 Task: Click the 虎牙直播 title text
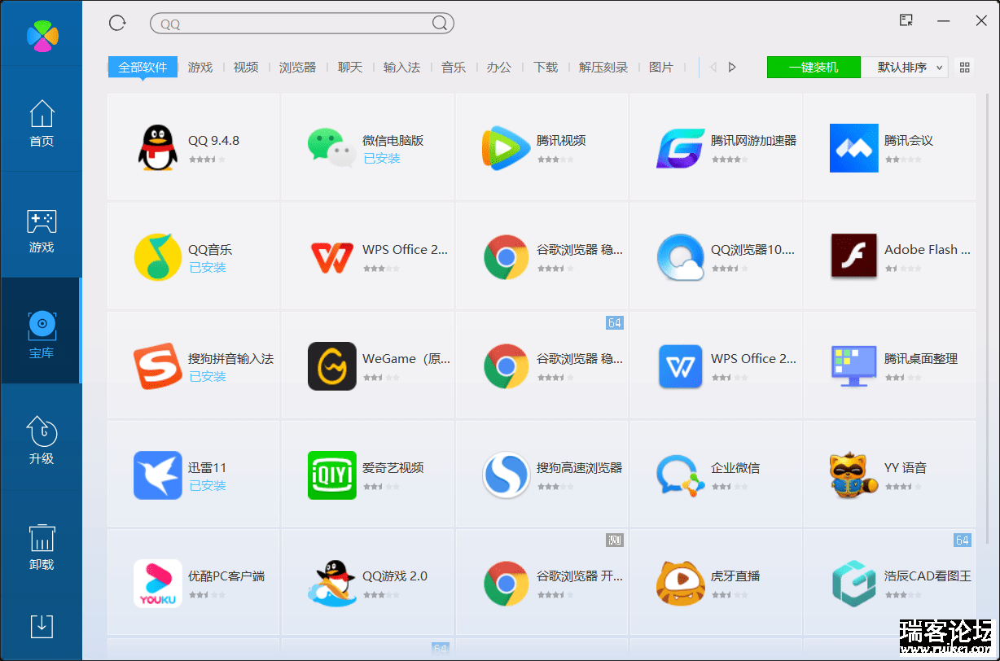(735, 576)
